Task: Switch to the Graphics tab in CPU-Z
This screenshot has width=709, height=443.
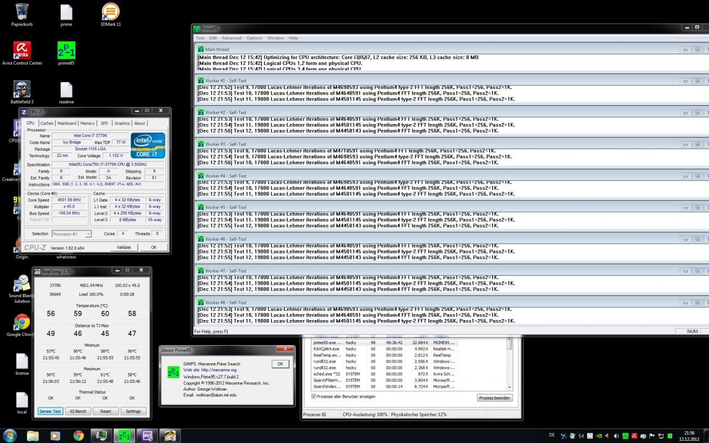Action: point(122,123)
